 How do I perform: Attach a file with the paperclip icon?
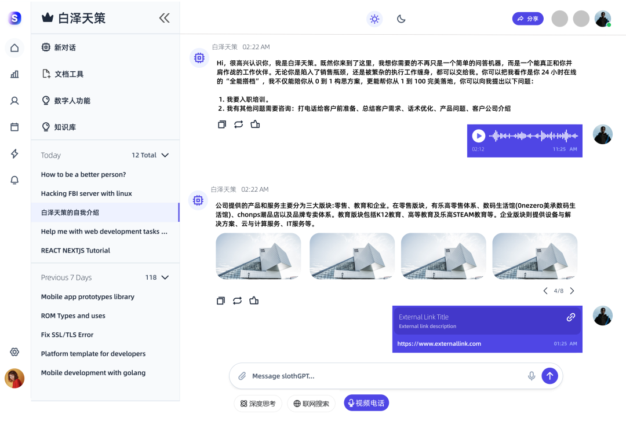tap(242, 375)
